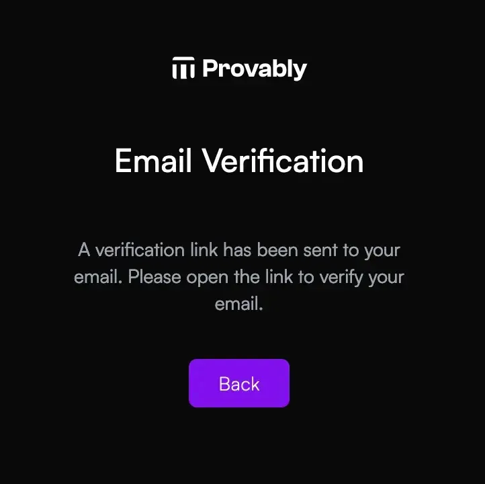Click the word "Email" in the heading
Screen dimensions: 485x484
(x=153, y=161)
